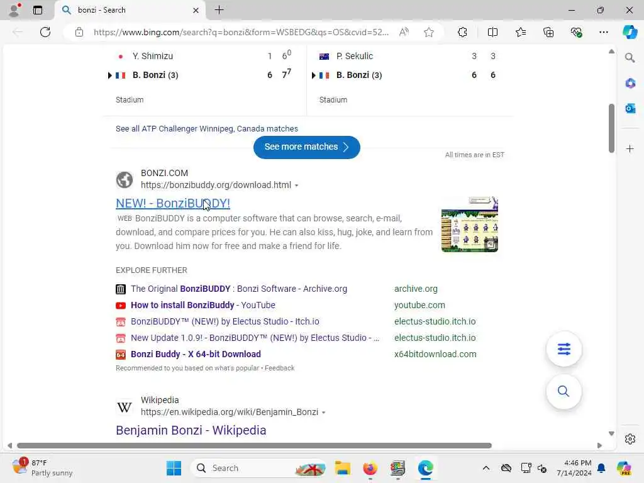
Task: Open Bonzi Buddy X 64-bit Download link
Action: pos(196,354)
